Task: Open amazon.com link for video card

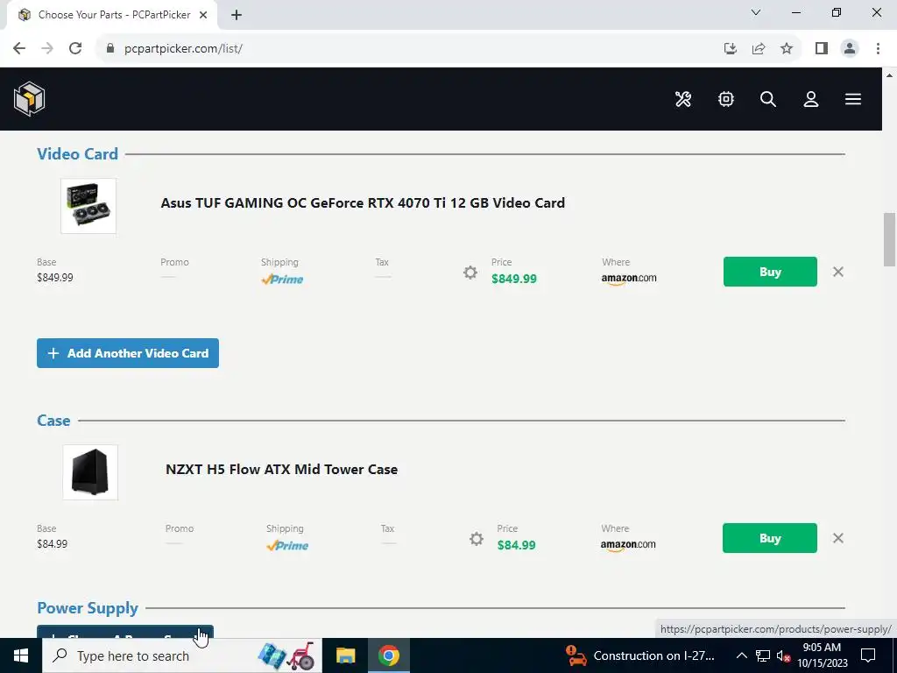Action: pyautogui.click(x=629, y=279)
